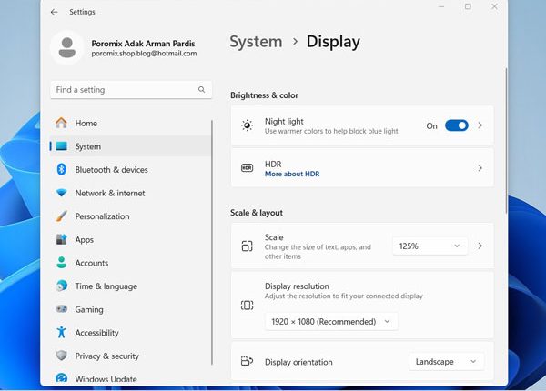This screenshot has height=391, width=546.
Task: Turn off the Night light toggle
Action: click(x=457, y=125)
